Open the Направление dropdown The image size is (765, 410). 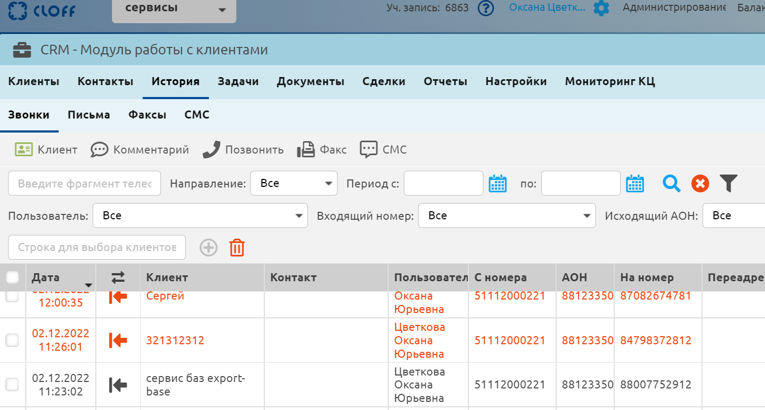(x=293, y=183)
